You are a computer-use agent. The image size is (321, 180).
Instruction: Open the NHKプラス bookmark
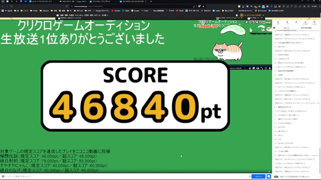click(x=206, y=11)
